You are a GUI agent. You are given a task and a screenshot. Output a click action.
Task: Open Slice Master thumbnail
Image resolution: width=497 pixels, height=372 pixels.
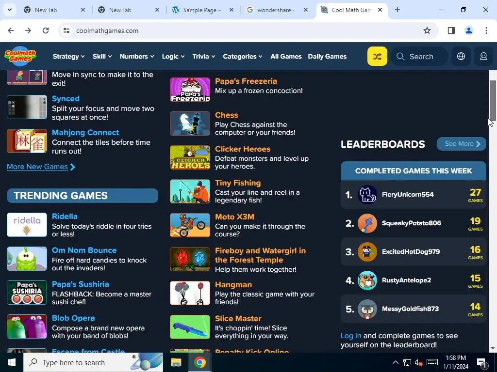190,327
